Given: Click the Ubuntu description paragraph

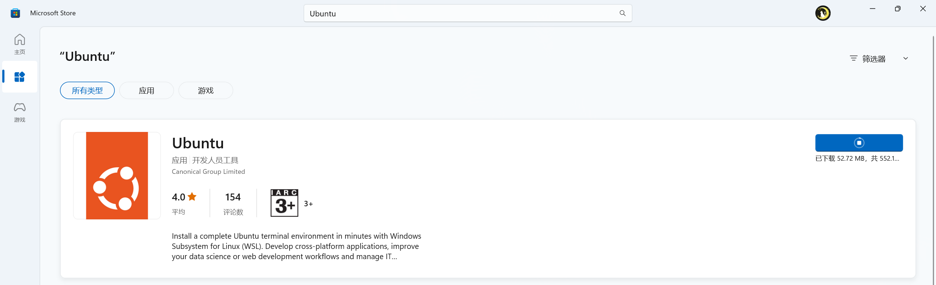Looking at the screenshot, I should (297, 246).
